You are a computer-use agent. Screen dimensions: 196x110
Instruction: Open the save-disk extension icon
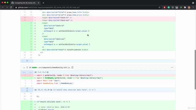click(x=177, y=7)
